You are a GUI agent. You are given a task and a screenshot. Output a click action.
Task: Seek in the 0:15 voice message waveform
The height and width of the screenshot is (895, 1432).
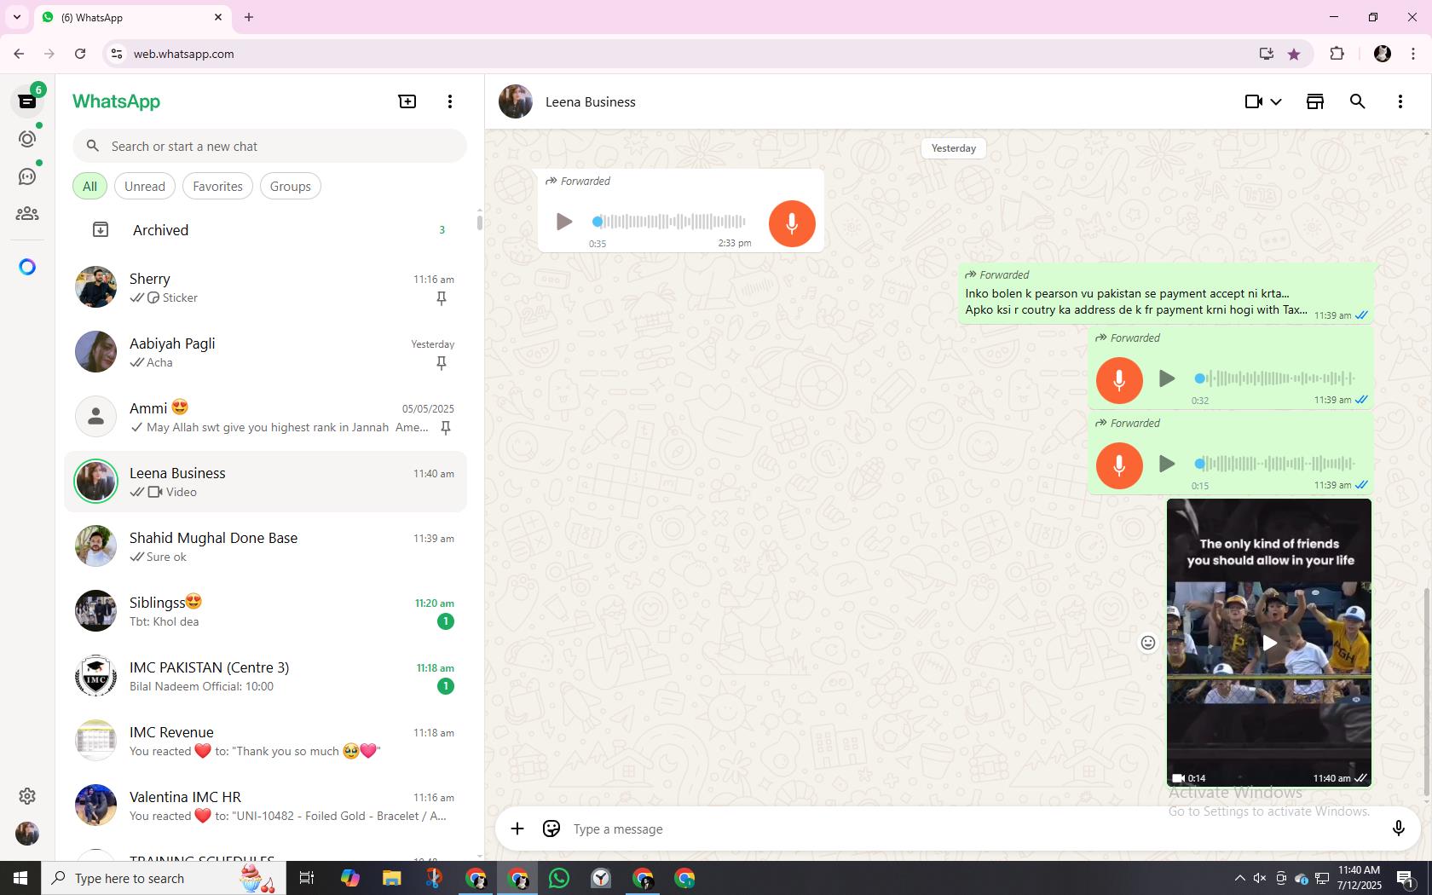click(x=1275, y=464)
